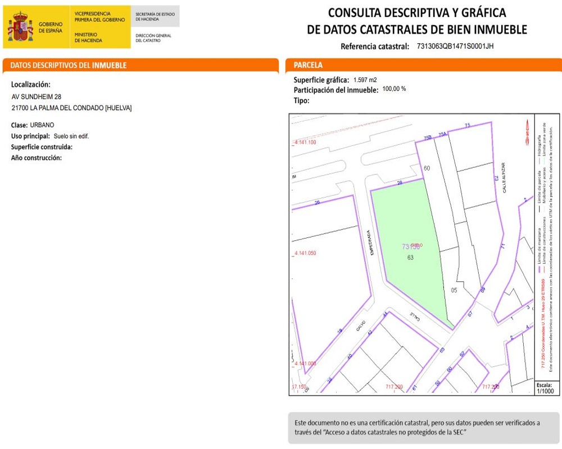Click the grey 'no es una certificación catastral' notice
The width and height of the screenshot is (562, 449).
(x=423, y=428)
